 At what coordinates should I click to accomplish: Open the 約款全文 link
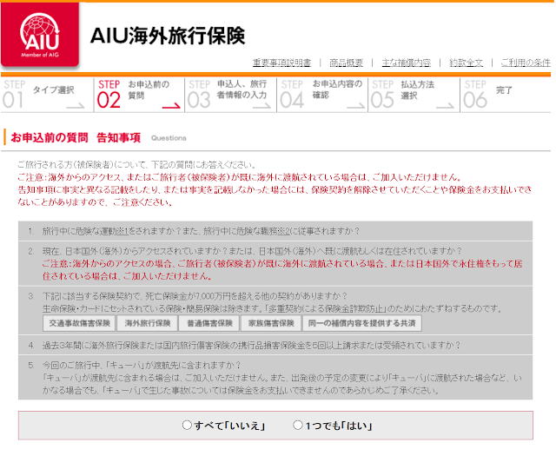[466, 63]
